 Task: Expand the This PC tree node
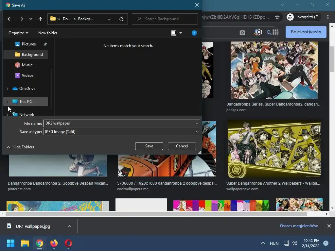[8, 102]
